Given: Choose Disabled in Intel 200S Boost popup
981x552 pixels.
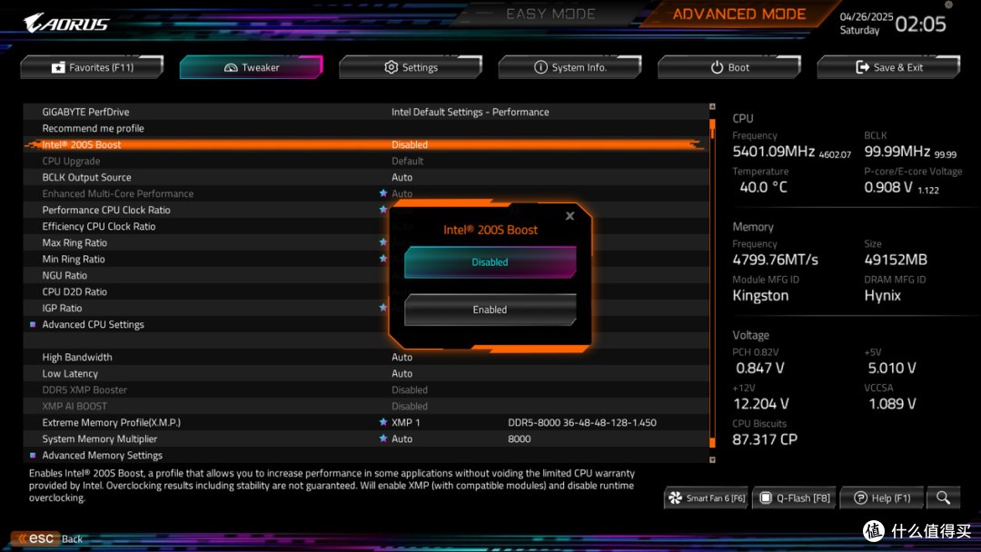Looking at the screenshot, I should 490,262.
